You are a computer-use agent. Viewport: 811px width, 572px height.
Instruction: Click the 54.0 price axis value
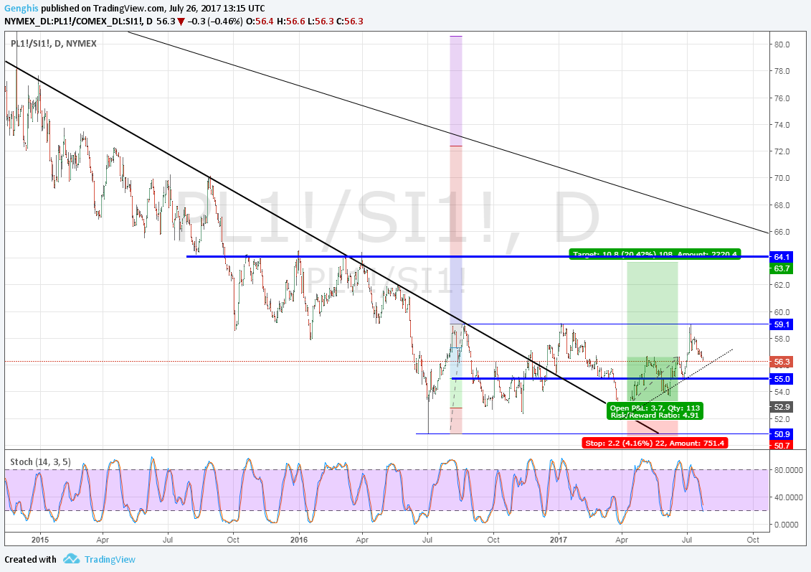click(x=782, y=393)
